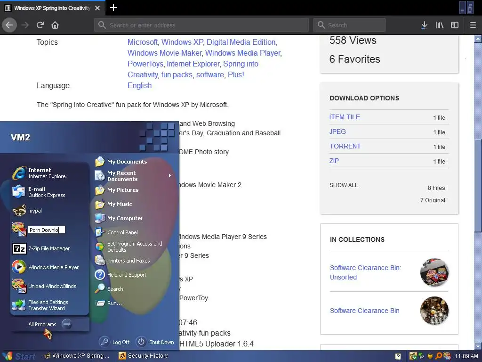Open 7-Zip File Manager from Start menu
This screenshot has height=362, width=482.
pos(49,248)
